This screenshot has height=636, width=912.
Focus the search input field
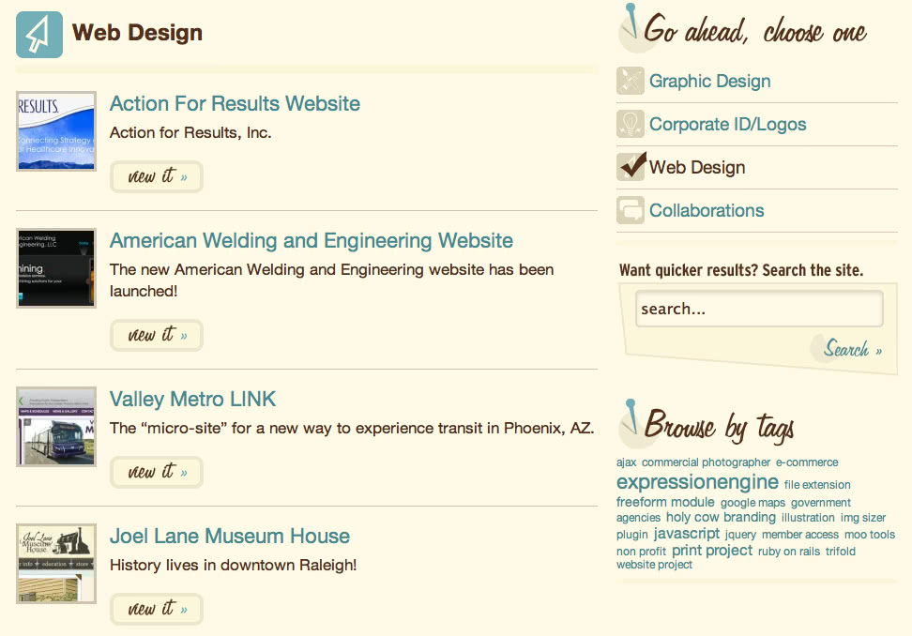click(x=759, y=309)
